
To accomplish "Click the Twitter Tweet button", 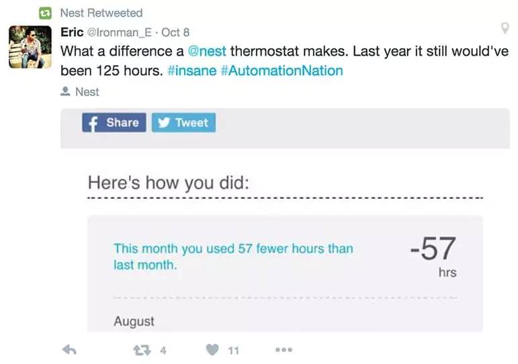I will click(183, 122).
